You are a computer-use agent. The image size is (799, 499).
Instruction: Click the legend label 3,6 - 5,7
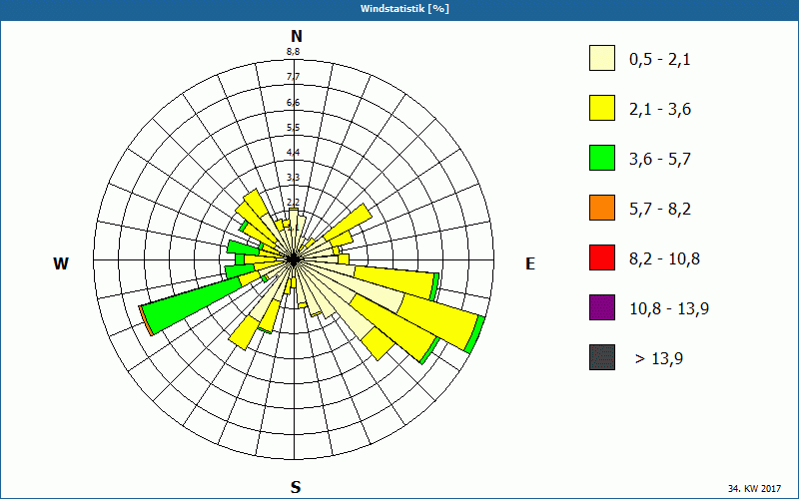tap(660, 160)
